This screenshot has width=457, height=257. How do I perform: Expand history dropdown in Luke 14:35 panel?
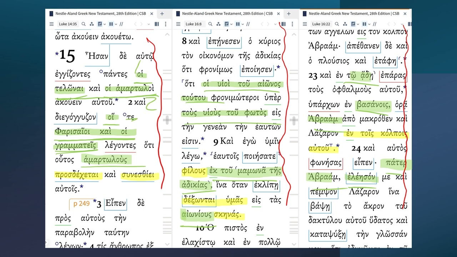pyautogui.click(x=149, y=24)
